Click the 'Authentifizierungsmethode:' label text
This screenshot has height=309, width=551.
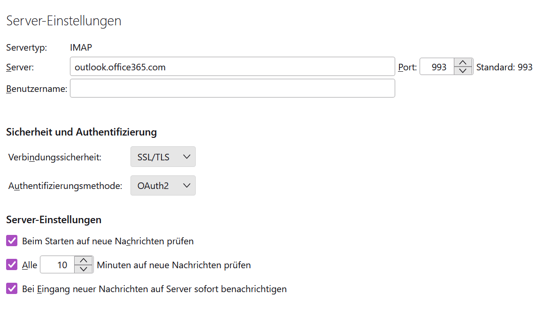coord(65,186)
